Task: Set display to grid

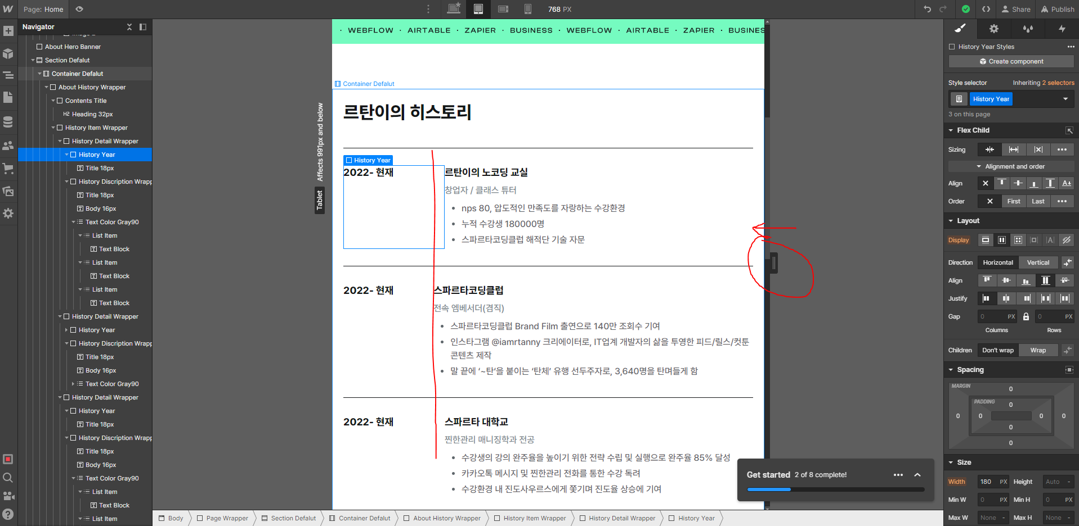Action: pyautogui.click(x=1018, y=240)
